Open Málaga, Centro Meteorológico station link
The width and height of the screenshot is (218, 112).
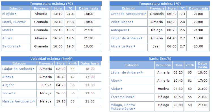point(123,107)
